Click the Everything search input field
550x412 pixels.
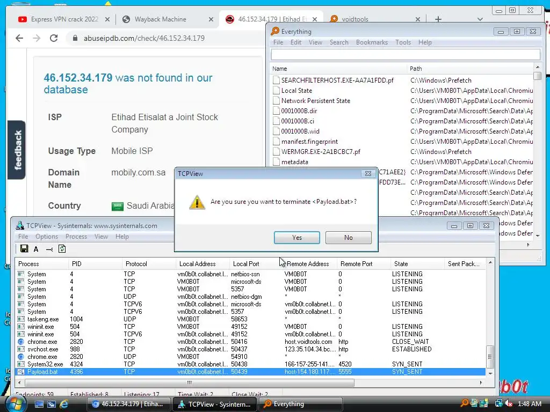click(406, 54)
